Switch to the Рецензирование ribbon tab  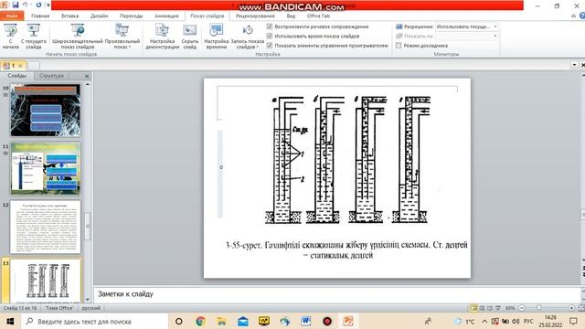pos(255,16)
